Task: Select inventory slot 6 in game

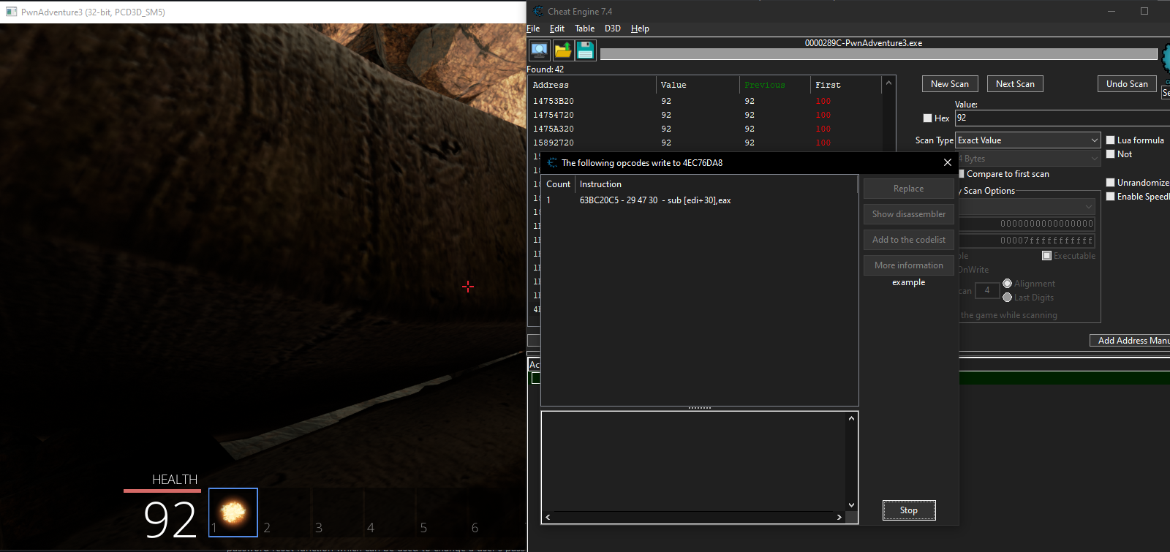Action: 493,512
